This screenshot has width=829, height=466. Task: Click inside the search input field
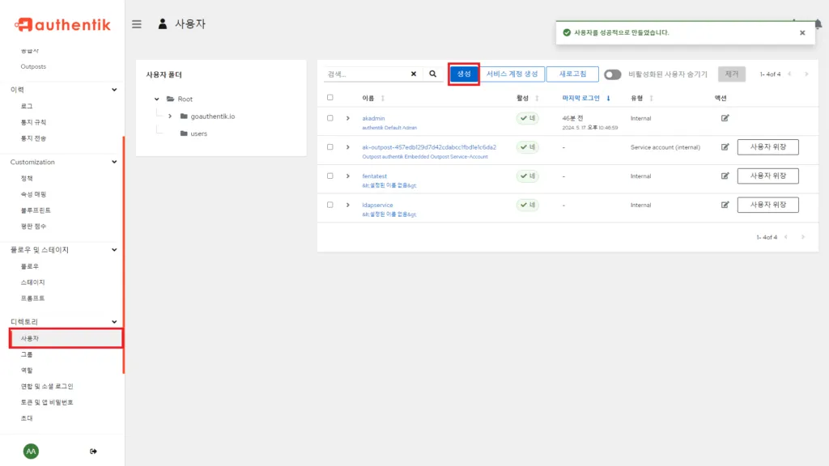tap(364, 73)
